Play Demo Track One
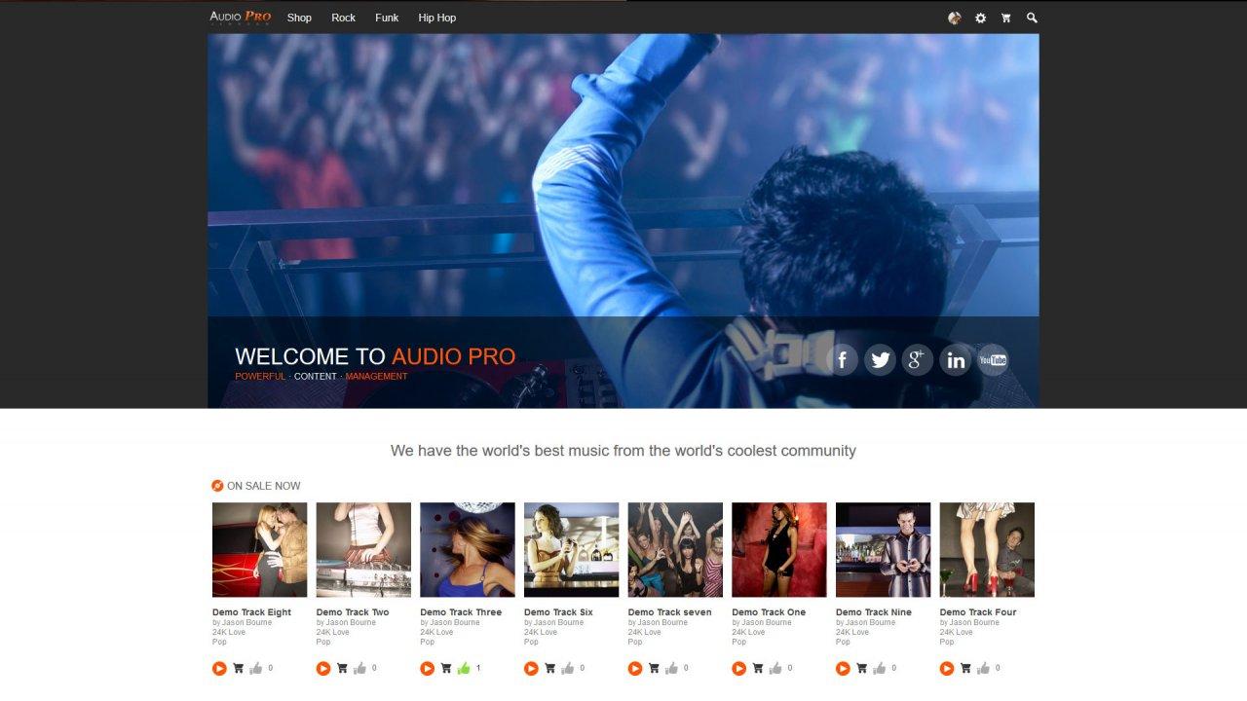This screenshot has width=1247, height=701. coord(738,669)
